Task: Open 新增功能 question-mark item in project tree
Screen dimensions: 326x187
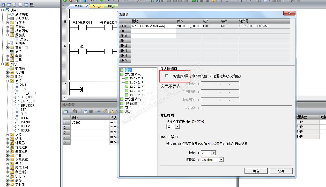Action: tap(21, 14)
